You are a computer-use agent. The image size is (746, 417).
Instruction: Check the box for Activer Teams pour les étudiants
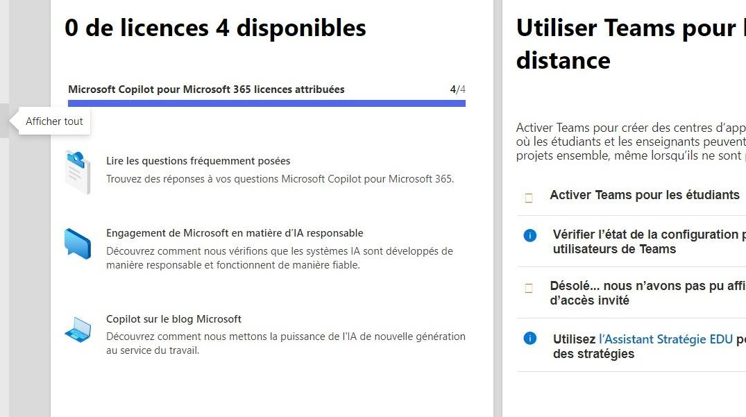tap(529, 198)
